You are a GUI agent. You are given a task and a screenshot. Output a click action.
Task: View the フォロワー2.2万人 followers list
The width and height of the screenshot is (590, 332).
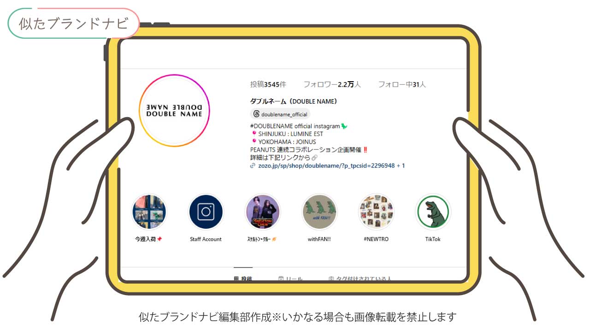[332, 84]
